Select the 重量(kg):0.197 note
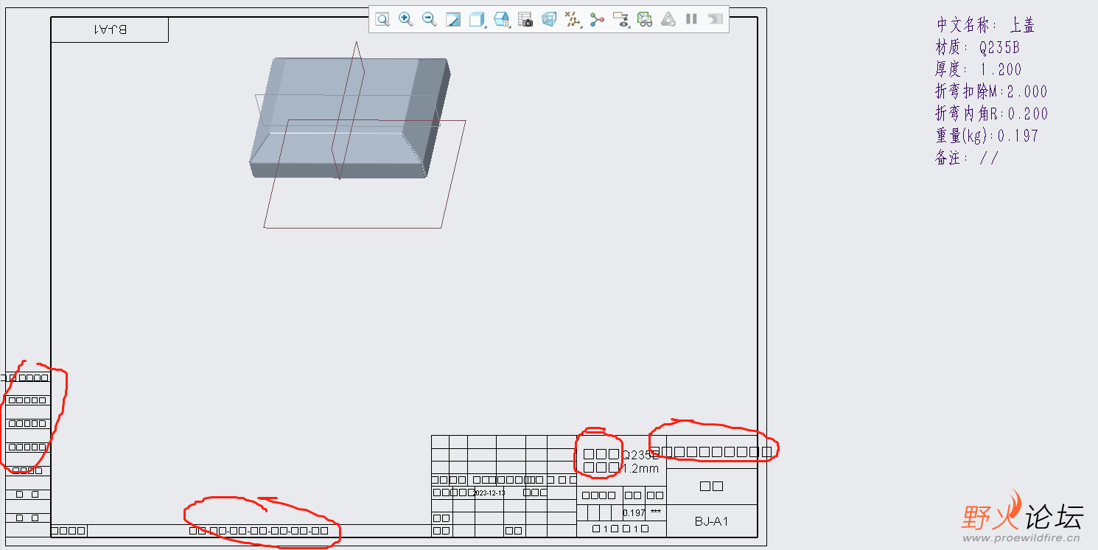1098x550 pixels. pos(987,136)
